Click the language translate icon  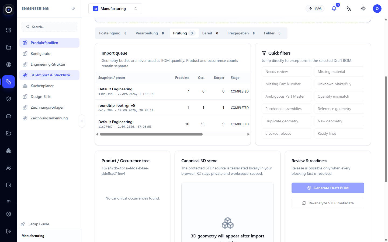(x=348, y=9)
